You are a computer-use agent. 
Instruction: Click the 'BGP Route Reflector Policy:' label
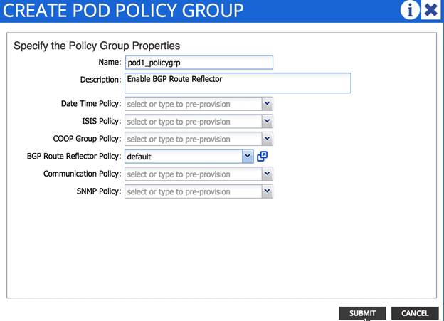click(74, 156)
